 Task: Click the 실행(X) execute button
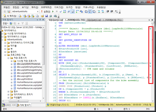point(46,12)
